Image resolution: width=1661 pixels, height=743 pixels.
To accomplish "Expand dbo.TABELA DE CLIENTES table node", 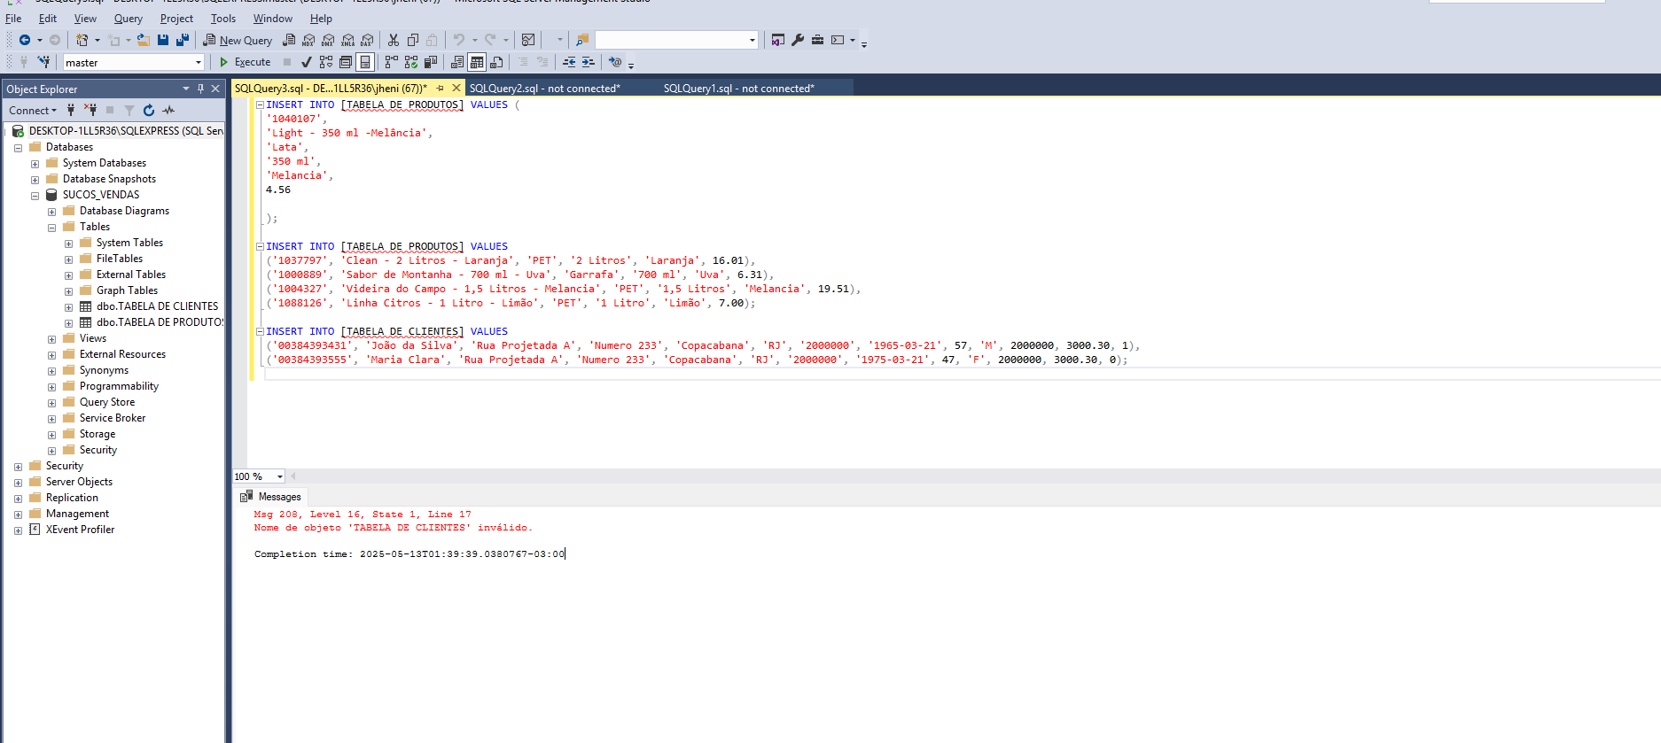I will pyautogui.click(x=68, y=307).
